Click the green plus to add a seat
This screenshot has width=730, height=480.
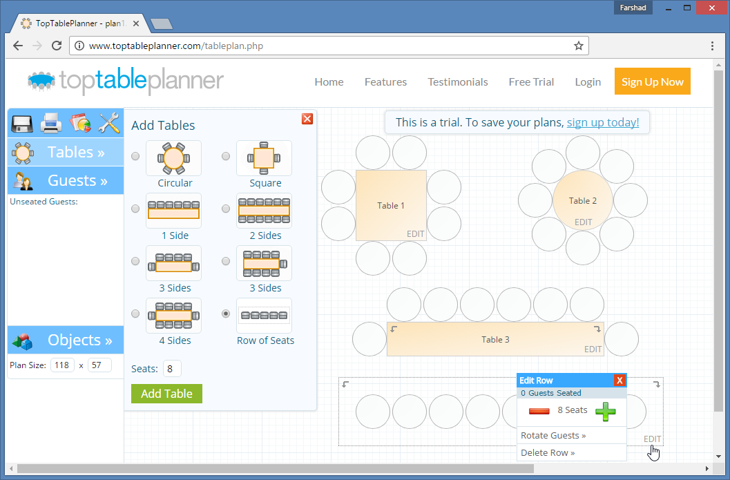[605, 412]
